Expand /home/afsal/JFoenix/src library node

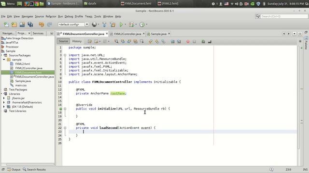coord(4,102)
